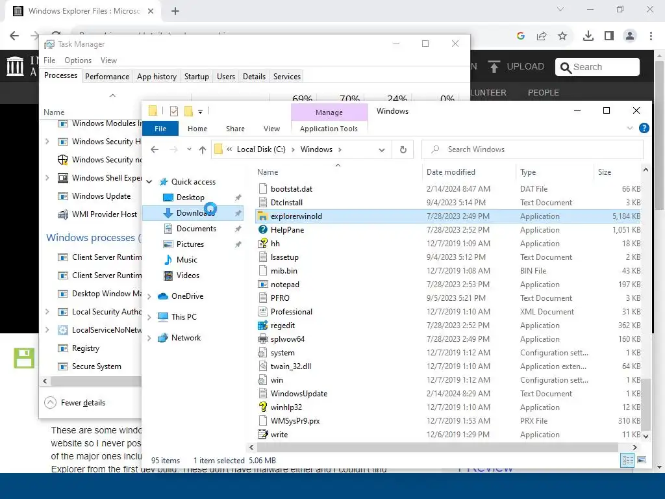
Task: Click the hh help file icon
Action: pyautogui.click(x=262, y=243)
